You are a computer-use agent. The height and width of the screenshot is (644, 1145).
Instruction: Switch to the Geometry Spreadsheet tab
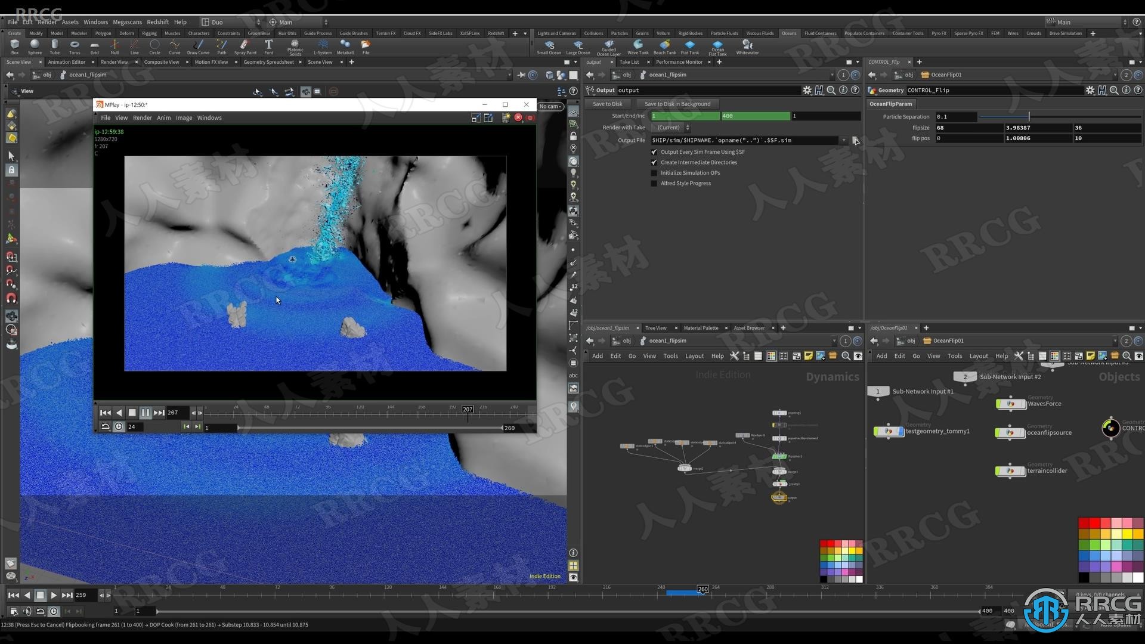tap(268, 62)
